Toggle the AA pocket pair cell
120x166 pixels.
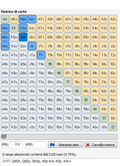(5, 19)
